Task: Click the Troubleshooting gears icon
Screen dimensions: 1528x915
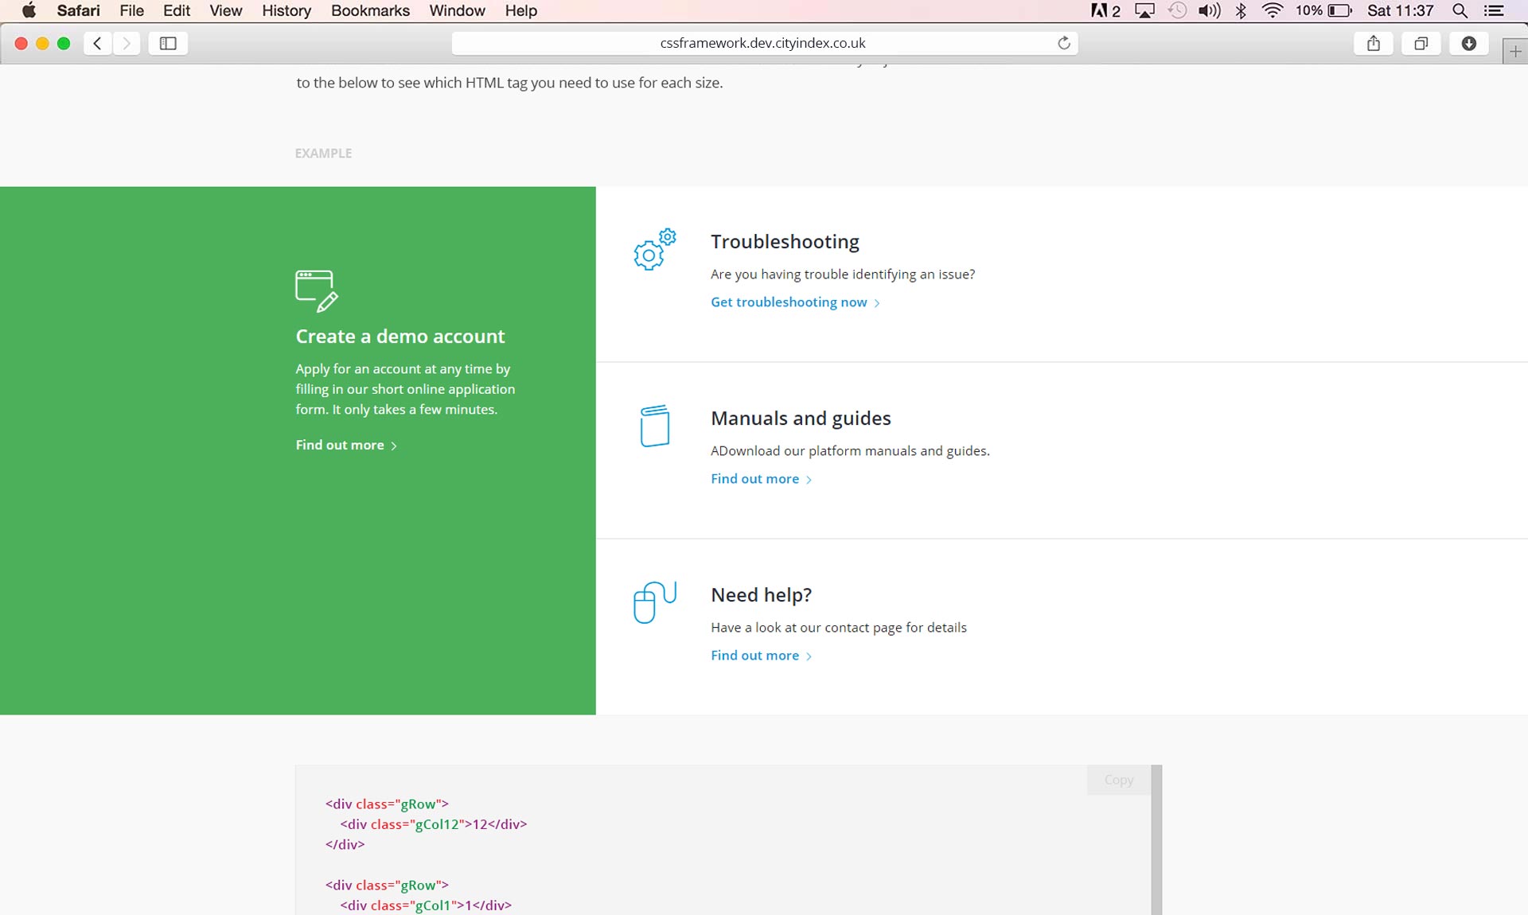Action: pos(654,249)
